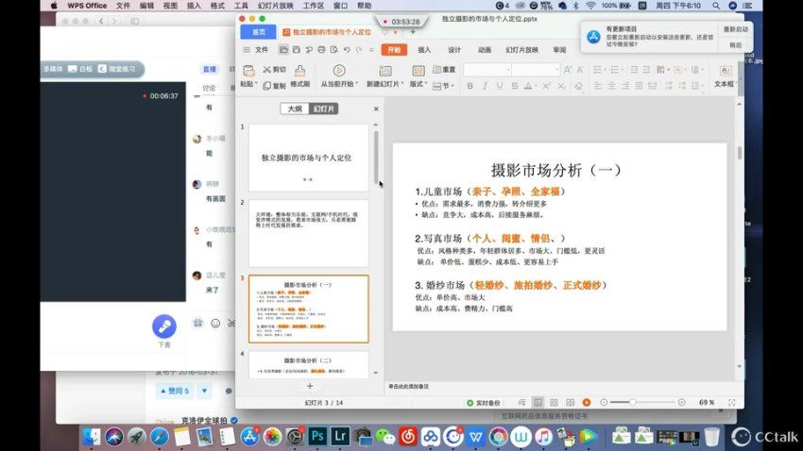803x451 pixels.
Task: Toggle real-time backup (实时备份) indicator
Action: (484, 403)
